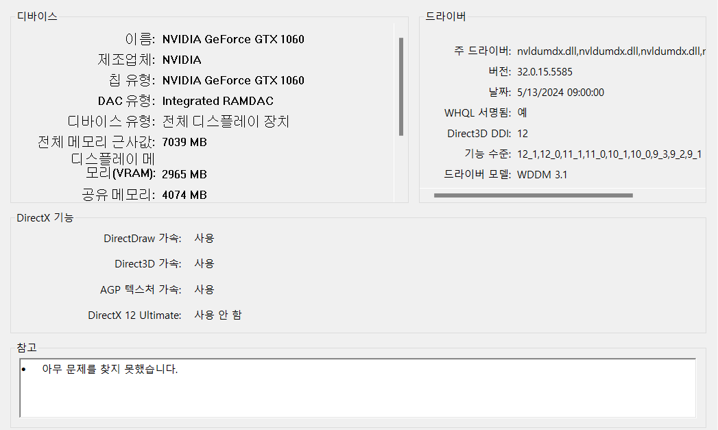Click the device panel vertical scrollbar thumb
This screenshot has width=718, height=430.
coord(401,86)
